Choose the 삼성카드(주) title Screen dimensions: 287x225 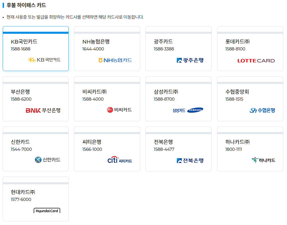[166, 92]
